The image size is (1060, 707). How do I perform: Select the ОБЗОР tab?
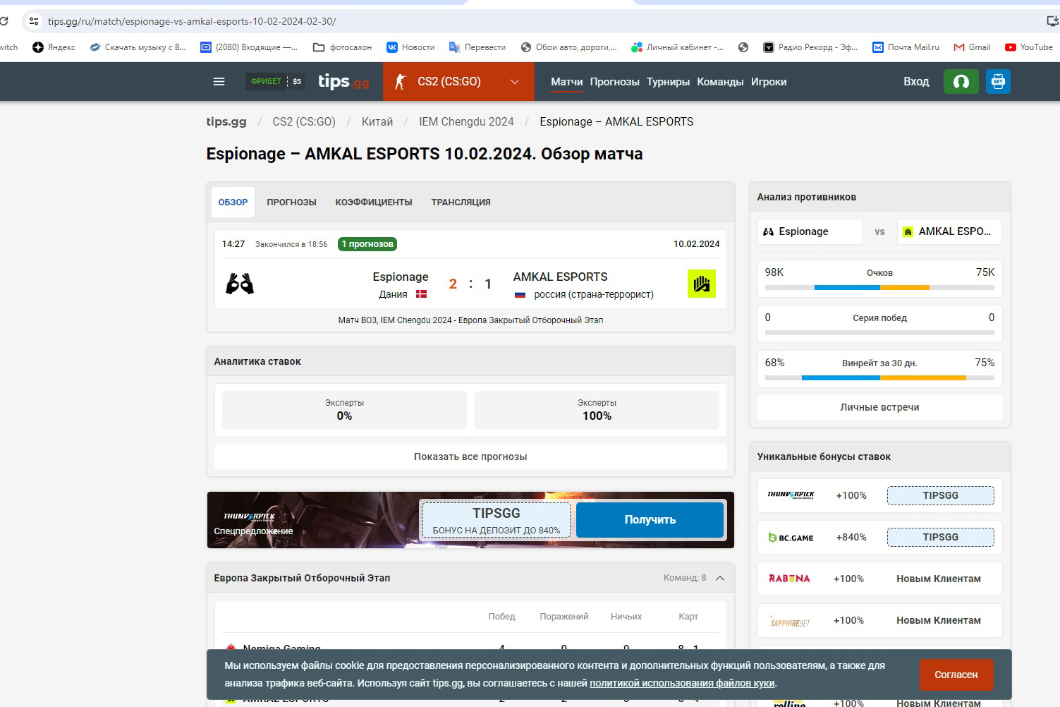[x=233, y=203]
